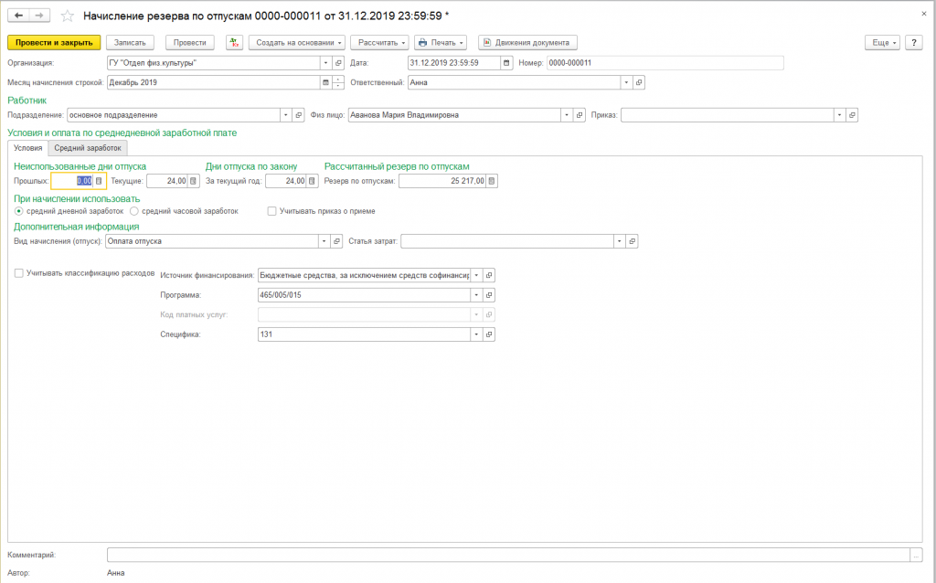Click the Движения документа button
Viewport: 936px width, 583px height.
pyautogui.click(x=527, y=42)
